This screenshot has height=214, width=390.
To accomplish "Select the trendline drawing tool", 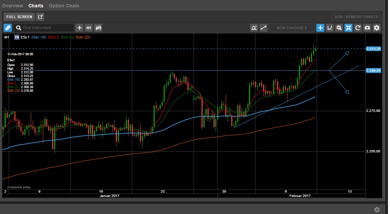I will [x=263, y=28].
